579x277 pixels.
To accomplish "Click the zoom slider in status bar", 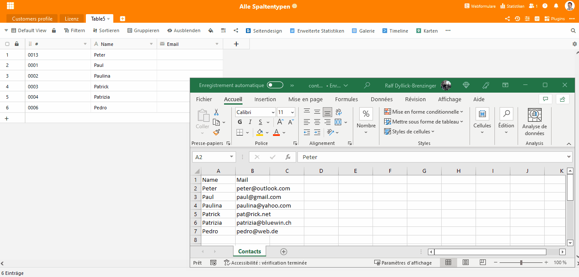I will click(521, 262).
